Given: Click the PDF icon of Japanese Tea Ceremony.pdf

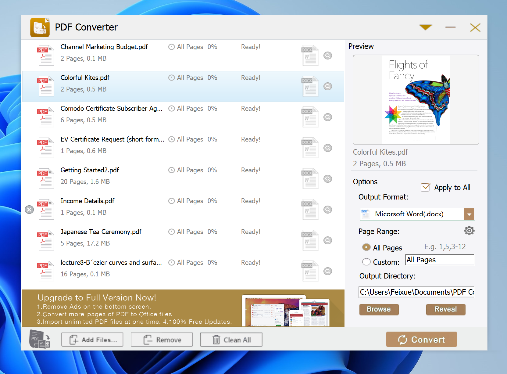Looking at the screenshot, I should 46,240.
